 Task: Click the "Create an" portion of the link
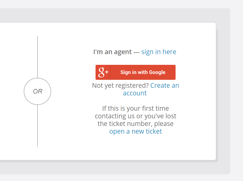coord(164,86)
